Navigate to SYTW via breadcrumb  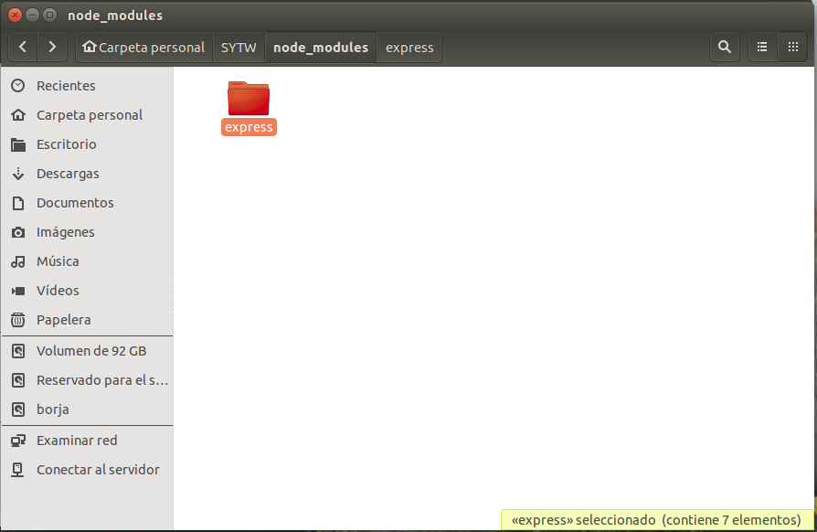238,47
